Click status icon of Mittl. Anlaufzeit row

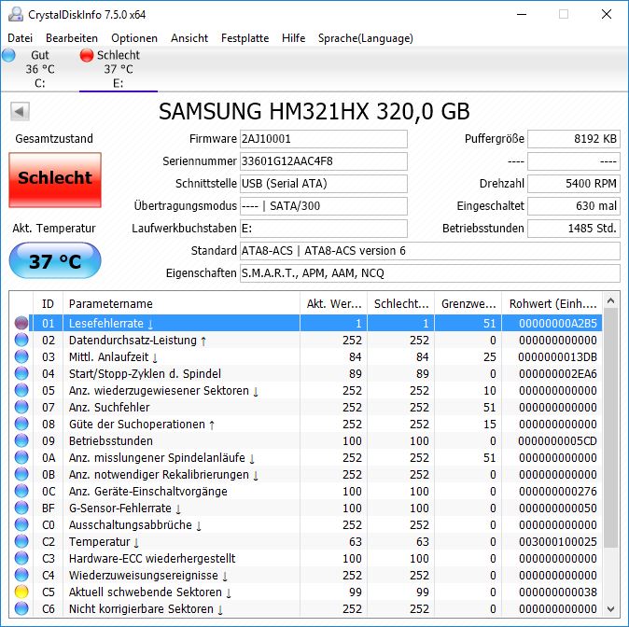[21, 356]
